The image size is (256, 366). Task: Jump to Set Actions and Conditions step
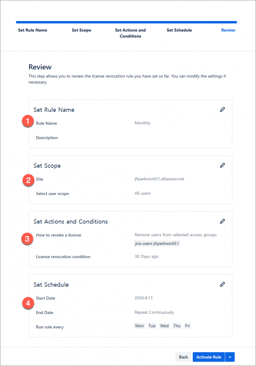point(130,33)
